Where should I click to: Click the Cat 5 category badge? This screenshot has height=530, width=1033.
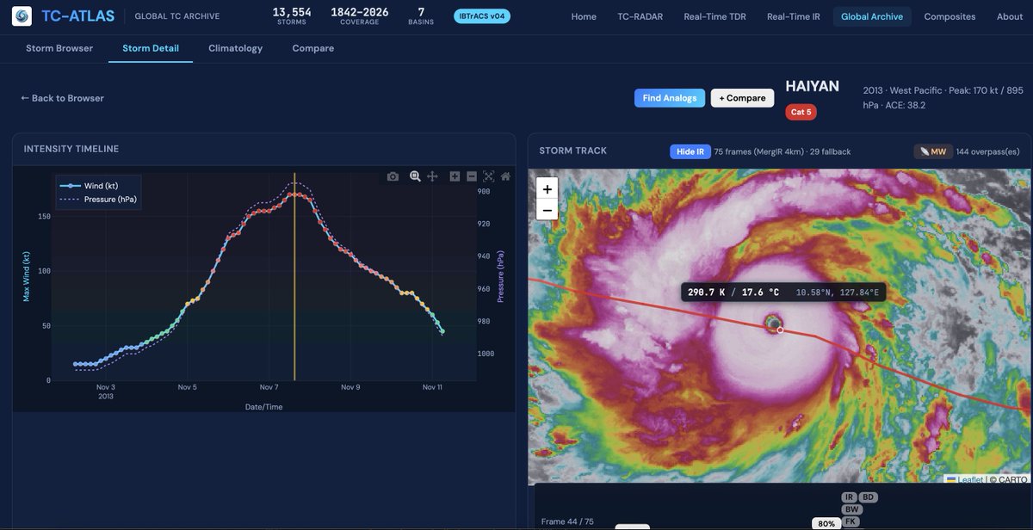(800, 112)
